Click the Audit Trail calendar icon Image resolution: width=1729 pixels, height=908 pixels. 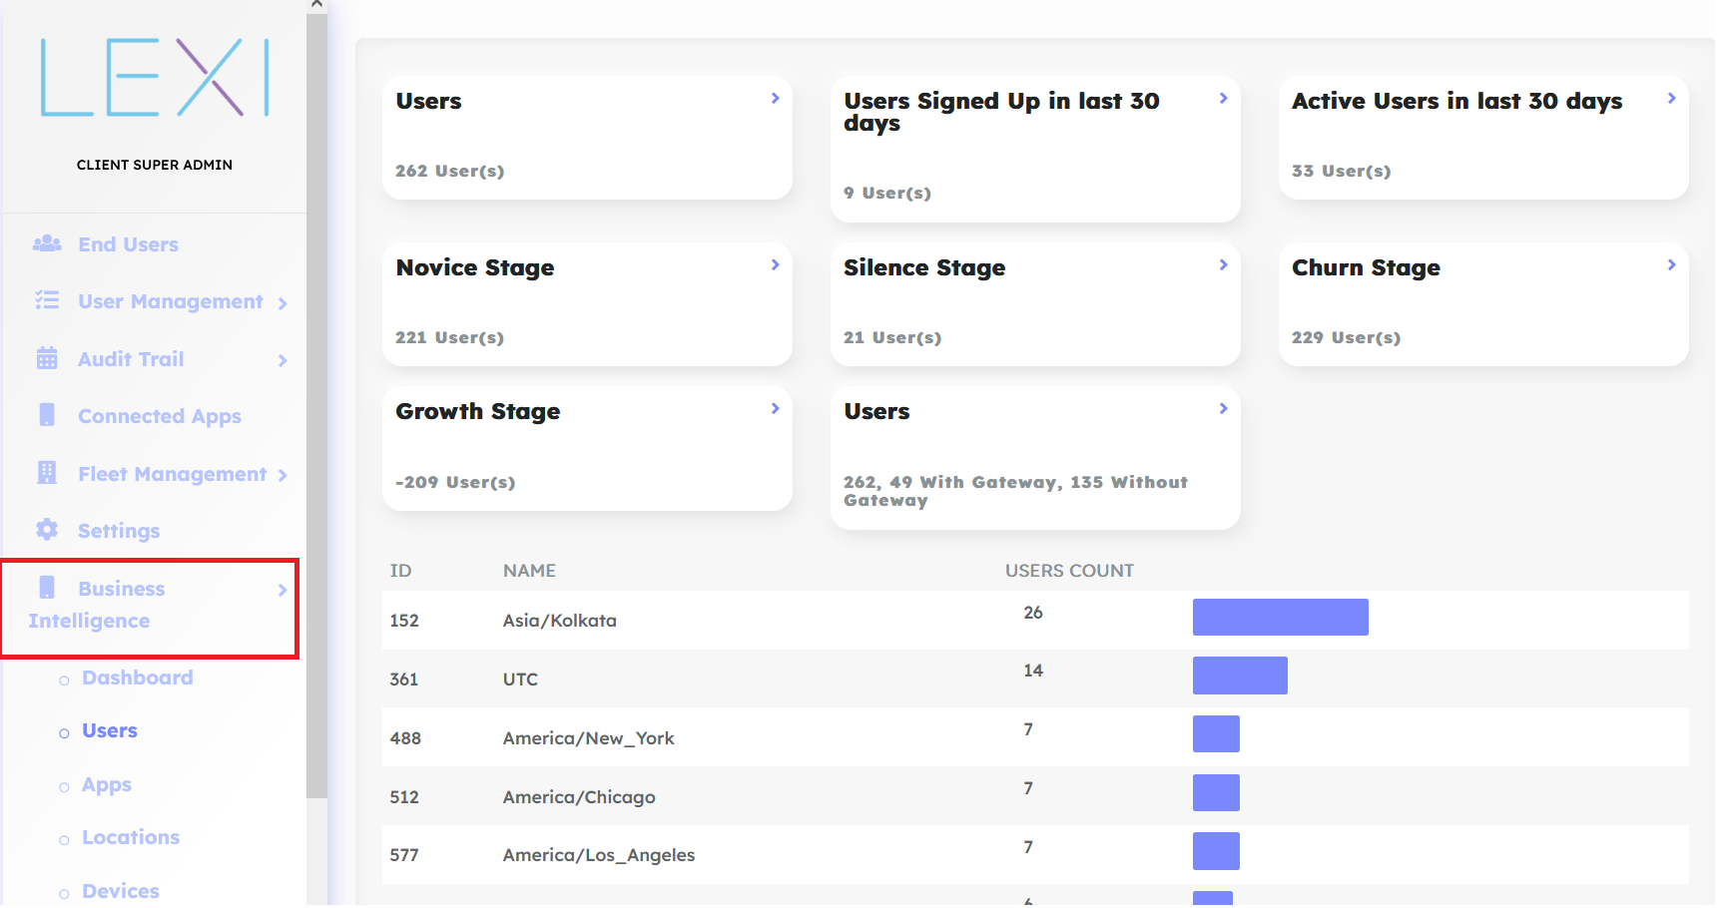tap(47, 359)
